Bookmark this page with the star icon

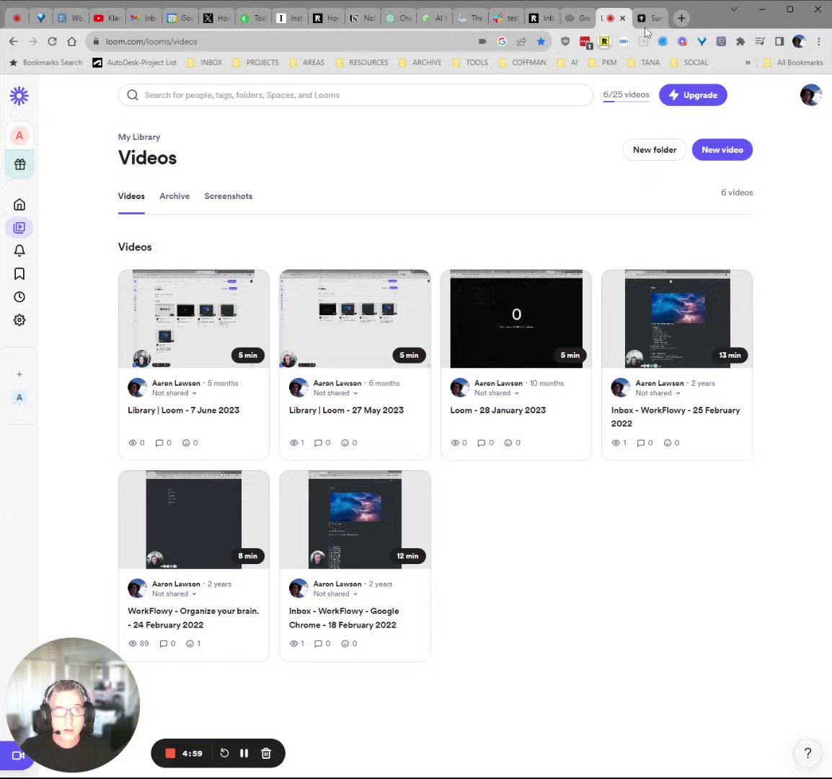click(x=541, y=41)
